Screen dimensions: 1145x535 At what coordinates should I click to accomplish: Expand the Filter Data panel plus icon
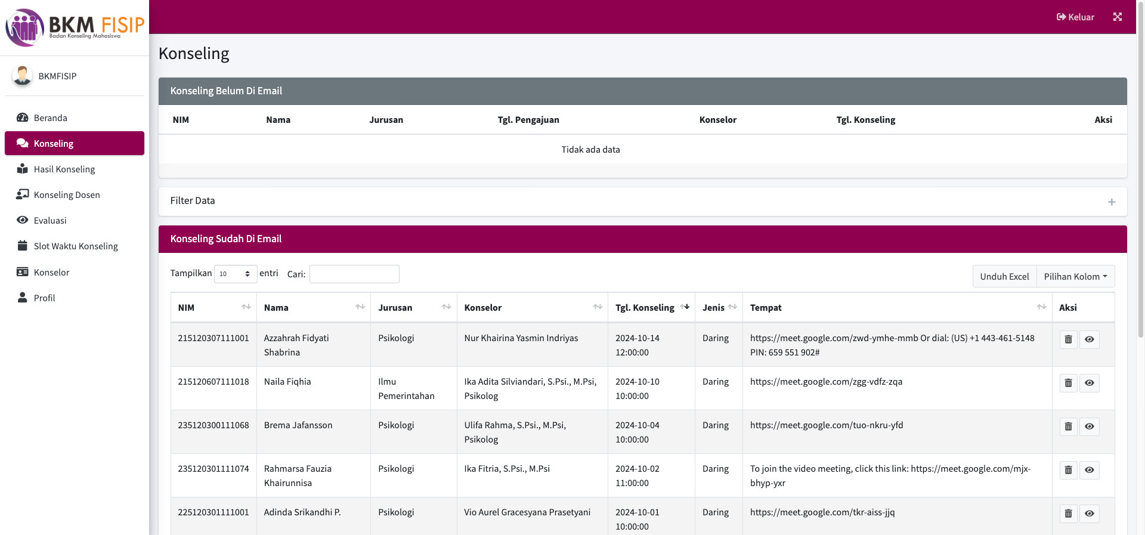click(1112, 202)
